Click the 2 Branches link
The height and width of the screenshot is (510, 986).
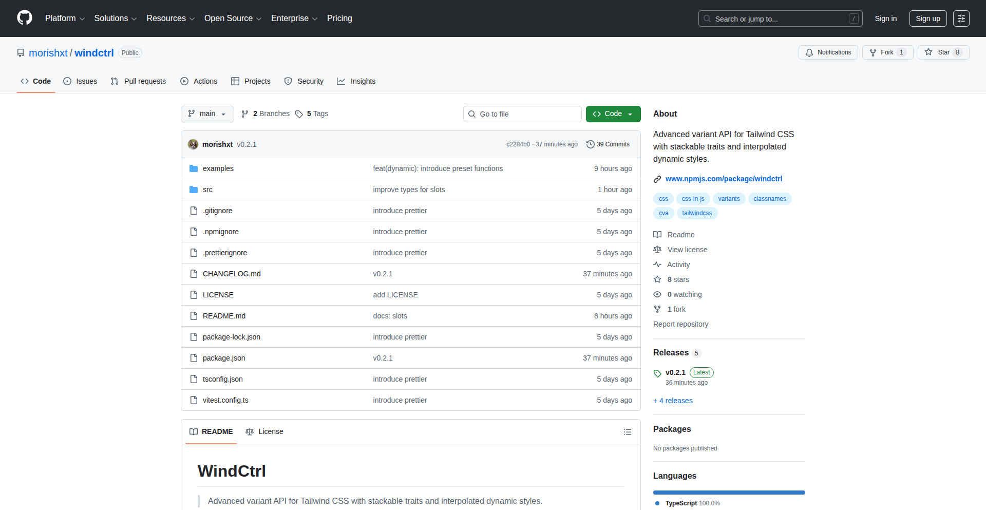[x=266, y=114]
